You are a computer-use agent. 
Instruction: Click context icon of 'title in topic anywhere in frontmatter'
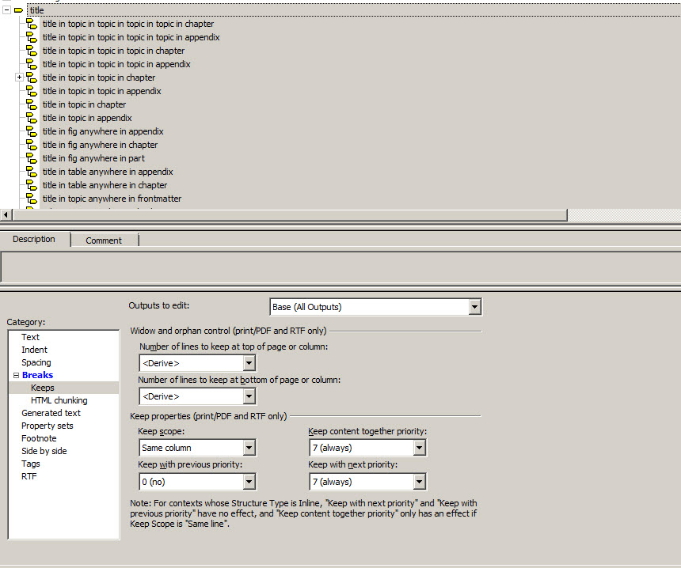coord(32,199)
